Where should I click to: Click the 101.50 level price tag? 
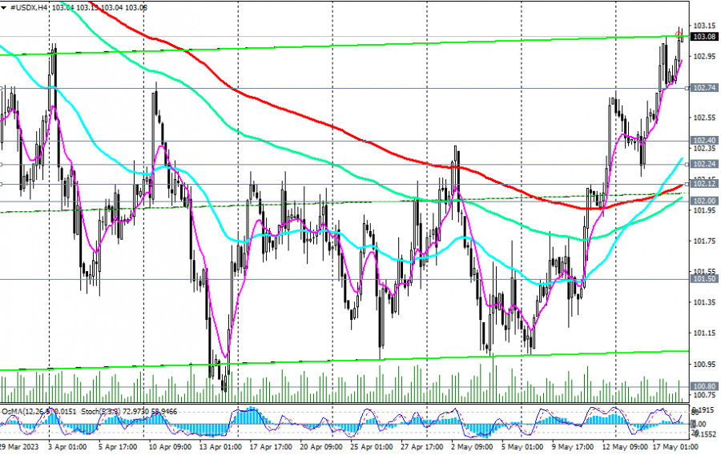point(704,279)
